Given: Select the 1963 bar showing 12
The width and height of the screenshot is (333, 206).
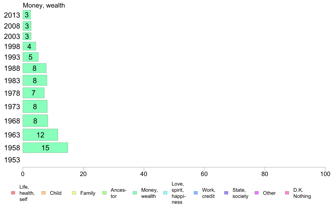Looking at the screenshot, I should [40, 135].
